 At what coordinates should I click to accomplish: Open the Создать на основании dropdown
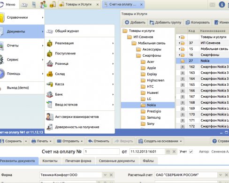pyautogui.click(x=160, y=141)
